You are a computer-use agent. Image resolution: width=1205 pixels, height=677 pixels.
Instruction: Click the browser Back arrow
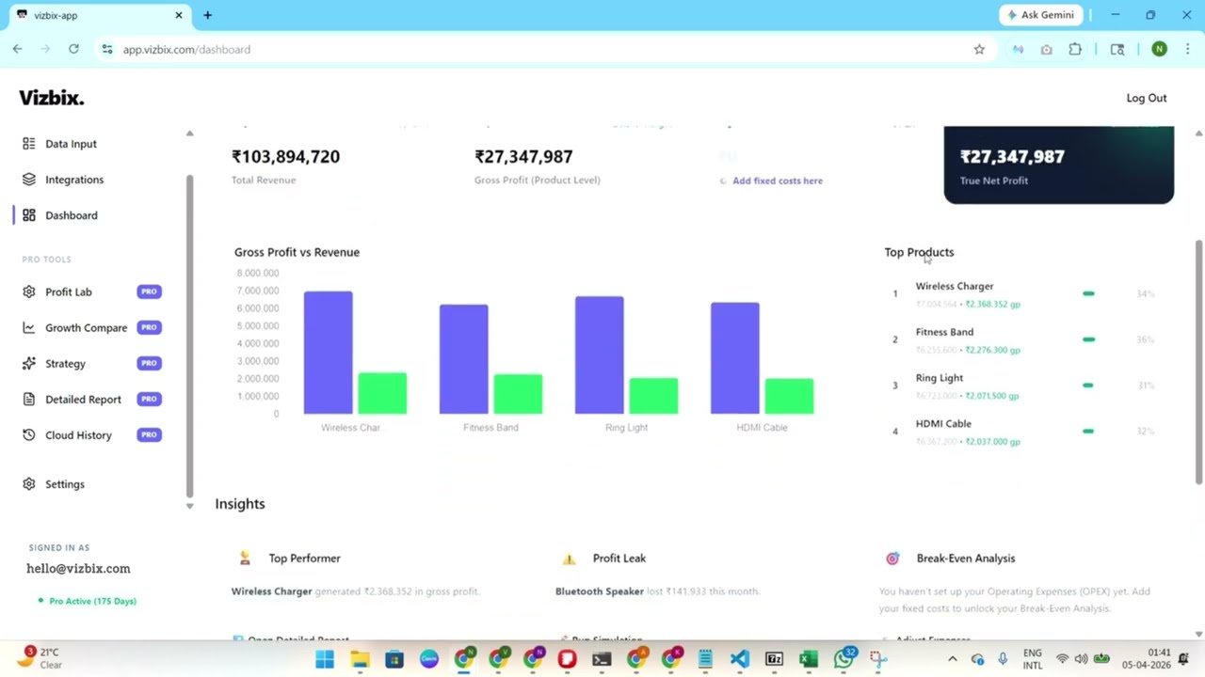coord(17,50)
